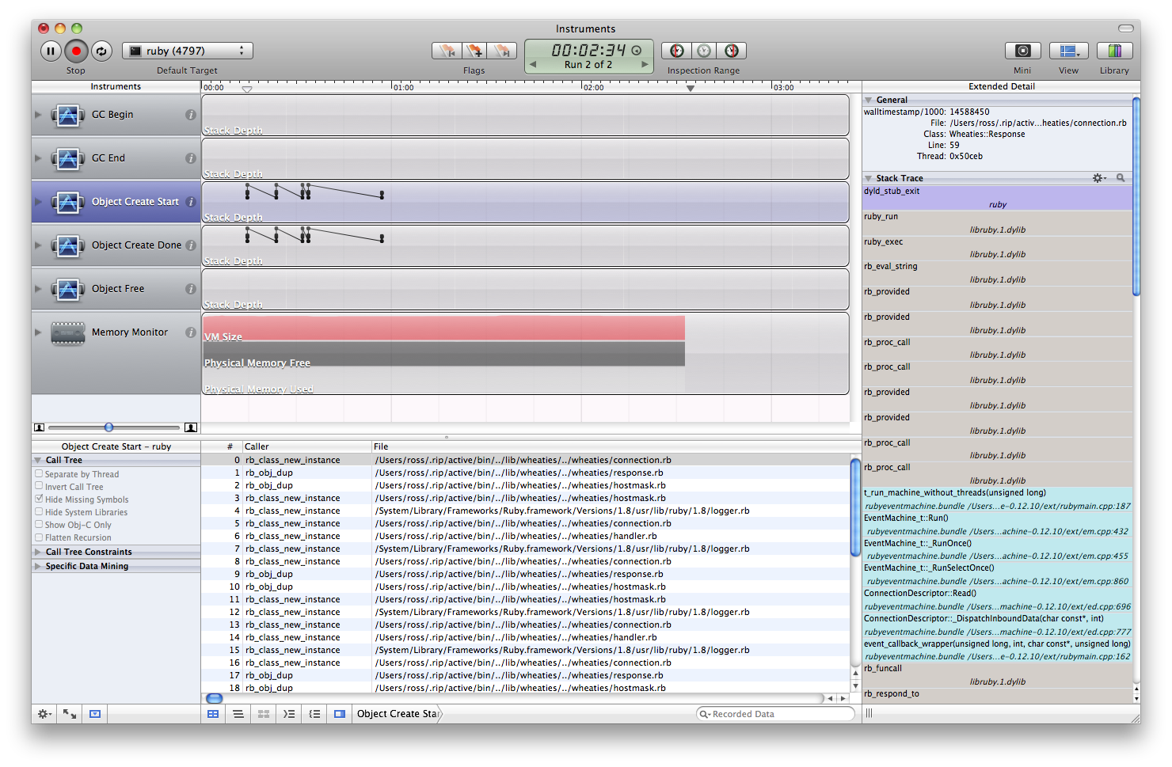The width and height of the screenshot is (1172, 767).
Task: Click the info icon on GC Begin
Action: 191,115
